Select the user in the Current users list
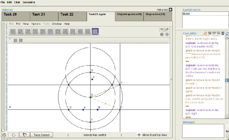 (x=205, y=14)
